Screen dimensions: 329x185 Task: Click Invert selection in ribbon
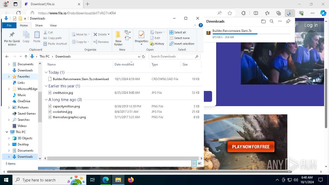pos(182,44)
